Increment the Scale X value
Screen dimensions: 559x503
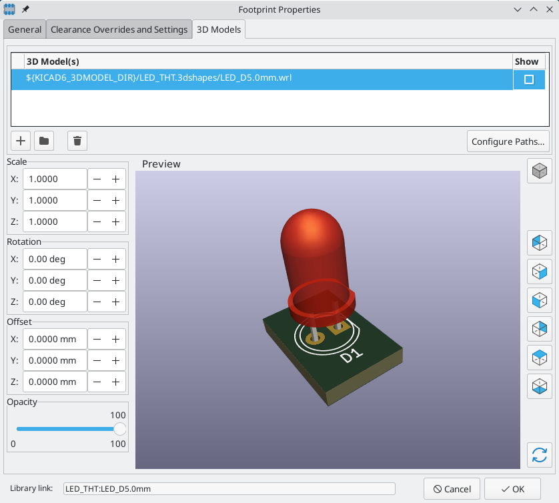click(115, 178)
